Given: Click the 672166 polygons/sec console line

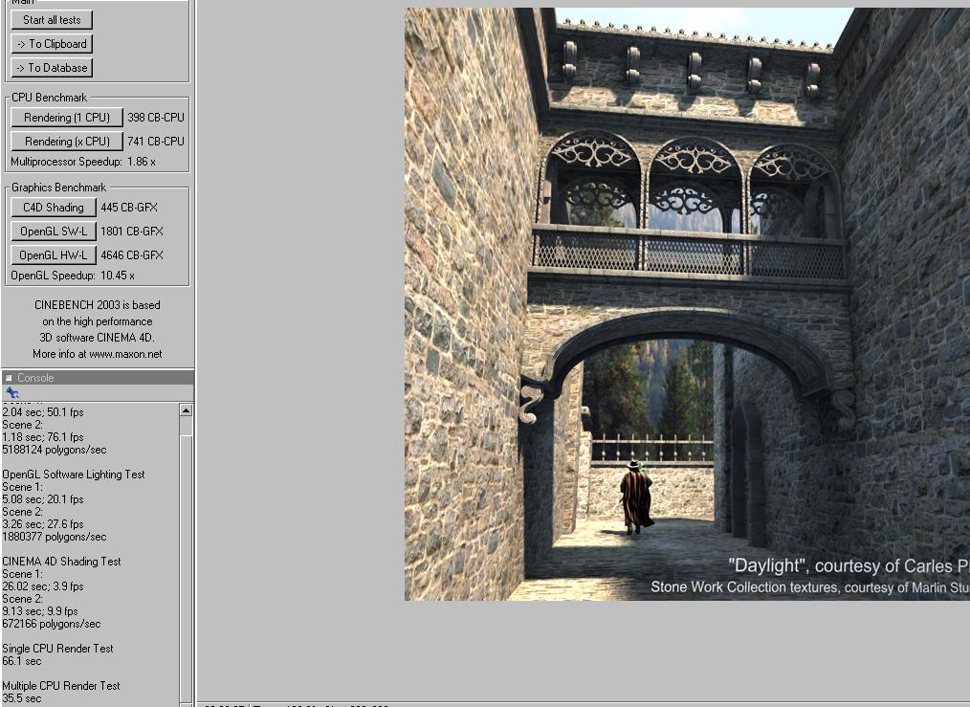Looking at the screenshot, I should [52, 624].
